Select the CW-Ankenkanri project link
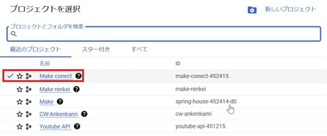The width and height of the screenshot is (327, 136). 59,114
